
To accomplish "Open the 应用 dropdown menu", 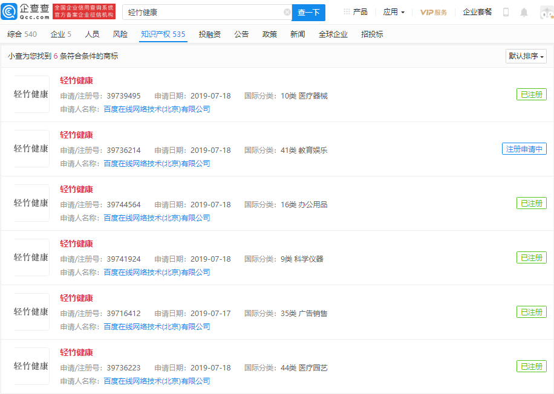I will [393, 11].
